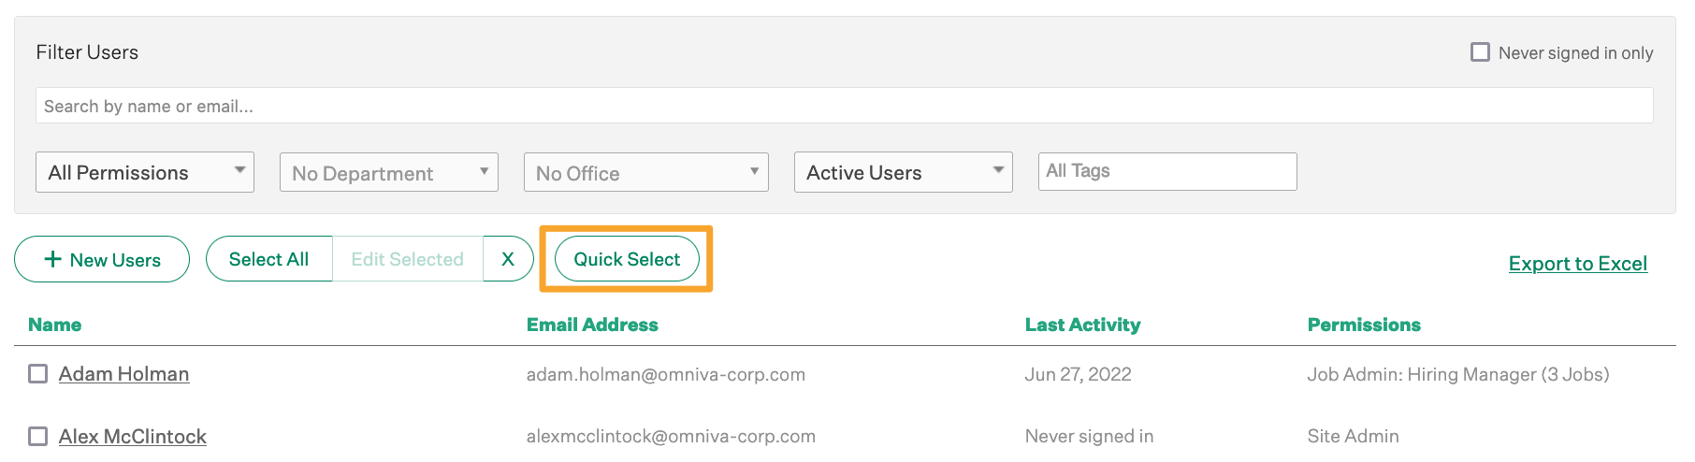The height and width of the screenshot is (462, 1695).
Task: Click the Email Address column header
Action: [x=592, y=325]
